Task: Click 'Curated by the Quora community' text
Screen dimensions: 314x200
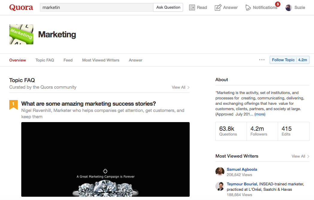Action: pyautogui.click(x=43, y=87)
